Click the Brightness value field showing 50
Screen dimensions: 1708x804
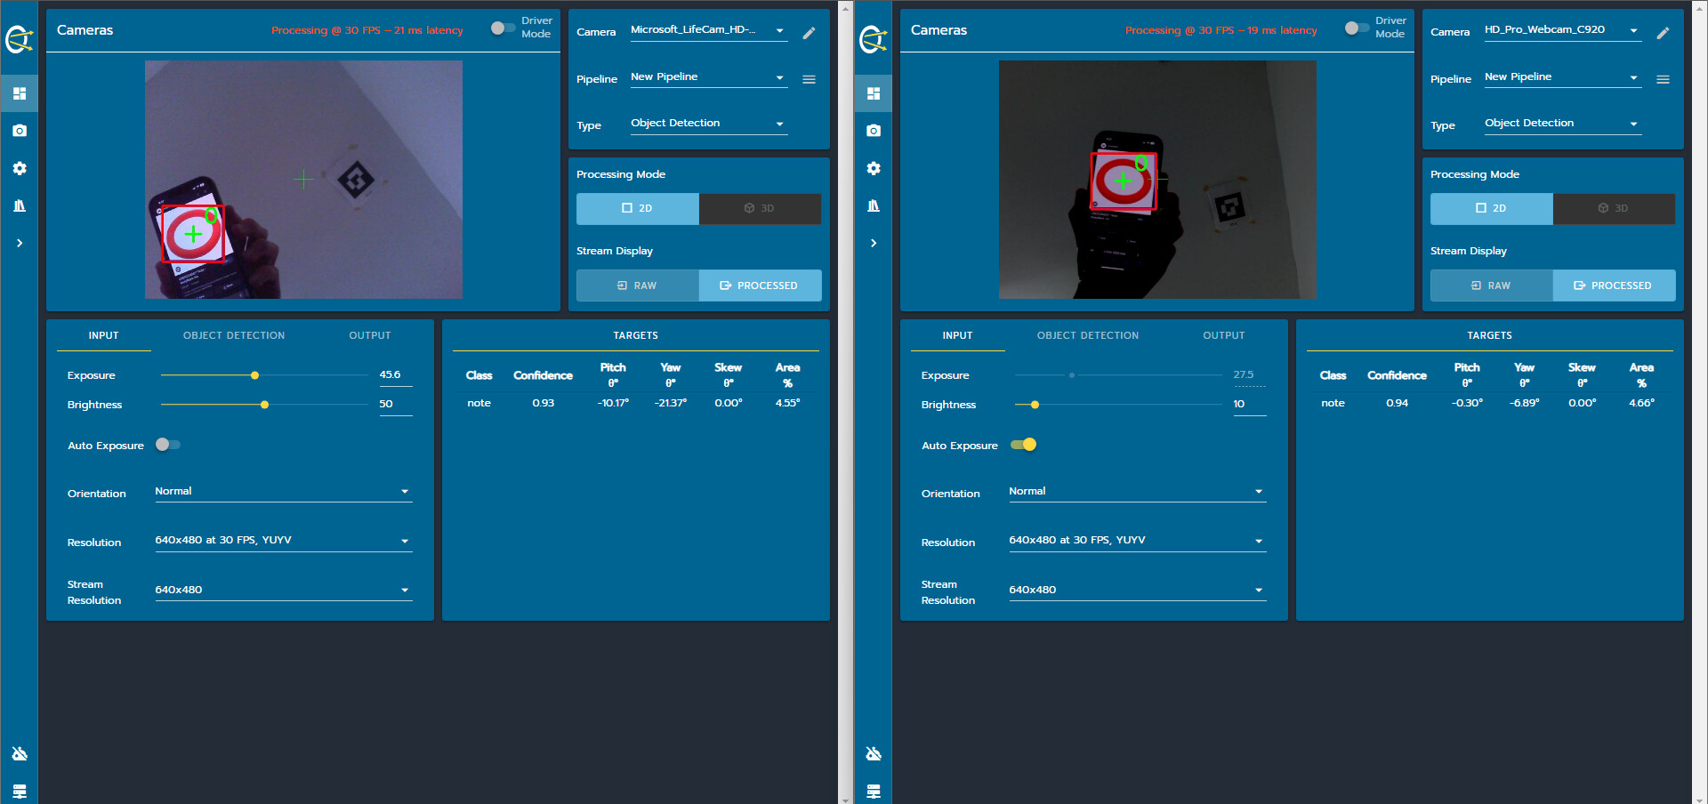pyautogui.click(x=395, y=405)
